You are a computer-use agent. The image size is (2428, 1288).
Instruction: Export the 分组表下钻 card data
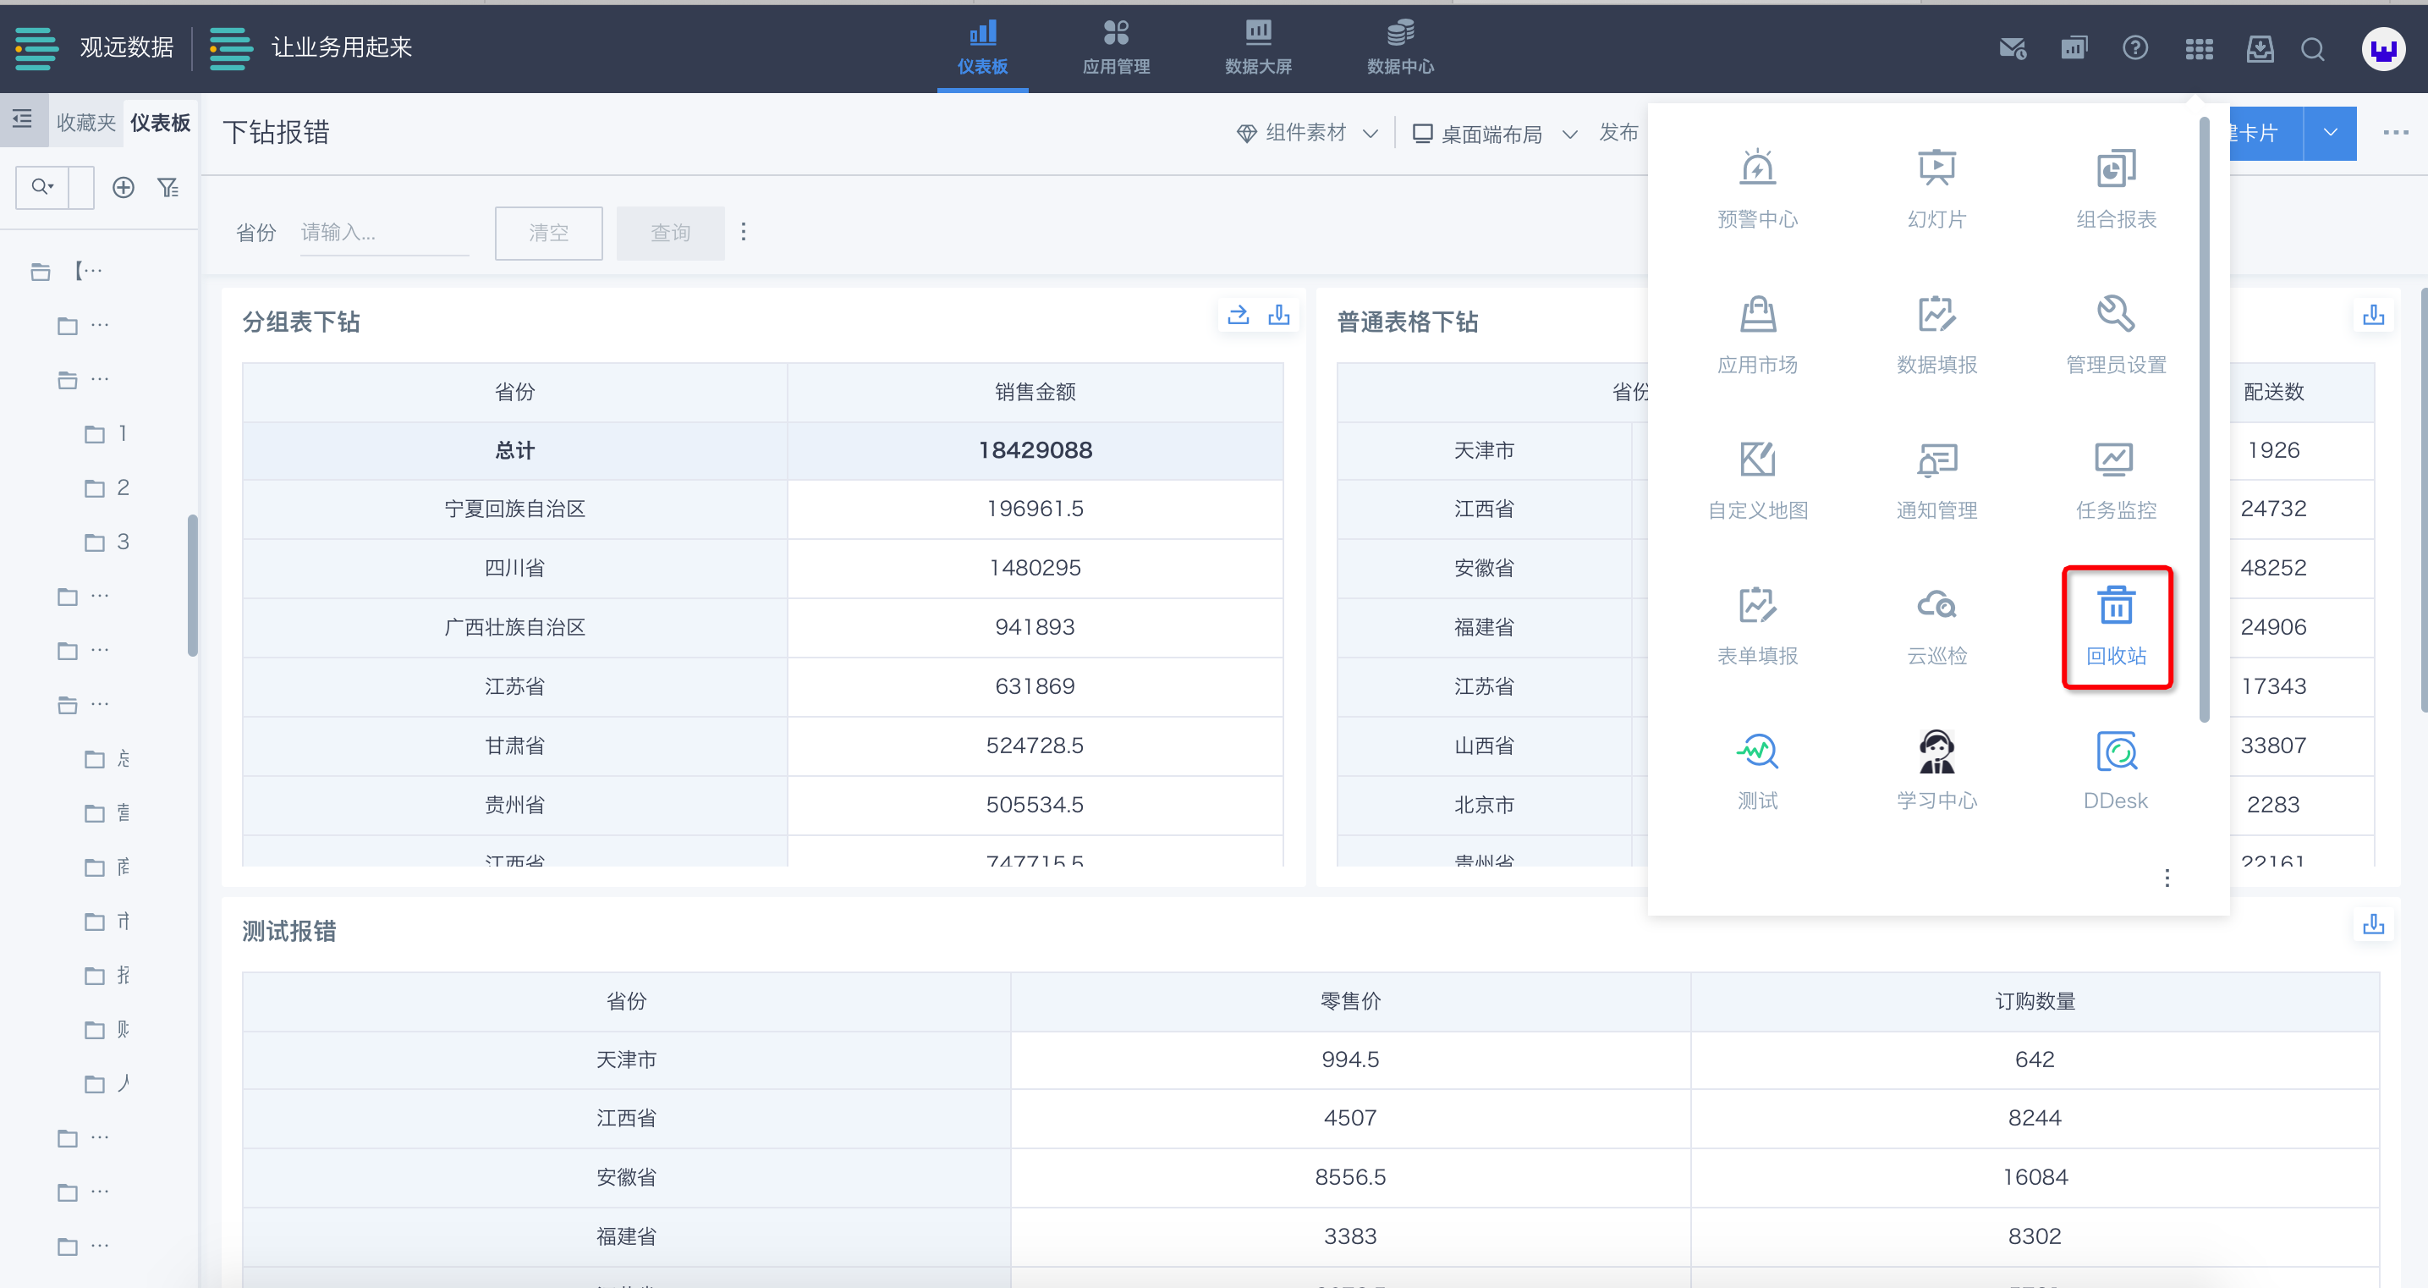(x=1278, y=315)
